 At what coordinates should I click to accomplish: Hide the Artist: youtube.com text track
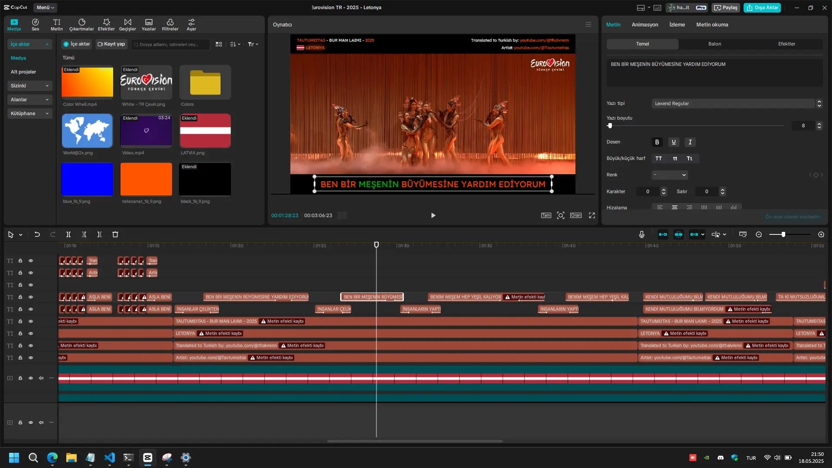point(31,358)
